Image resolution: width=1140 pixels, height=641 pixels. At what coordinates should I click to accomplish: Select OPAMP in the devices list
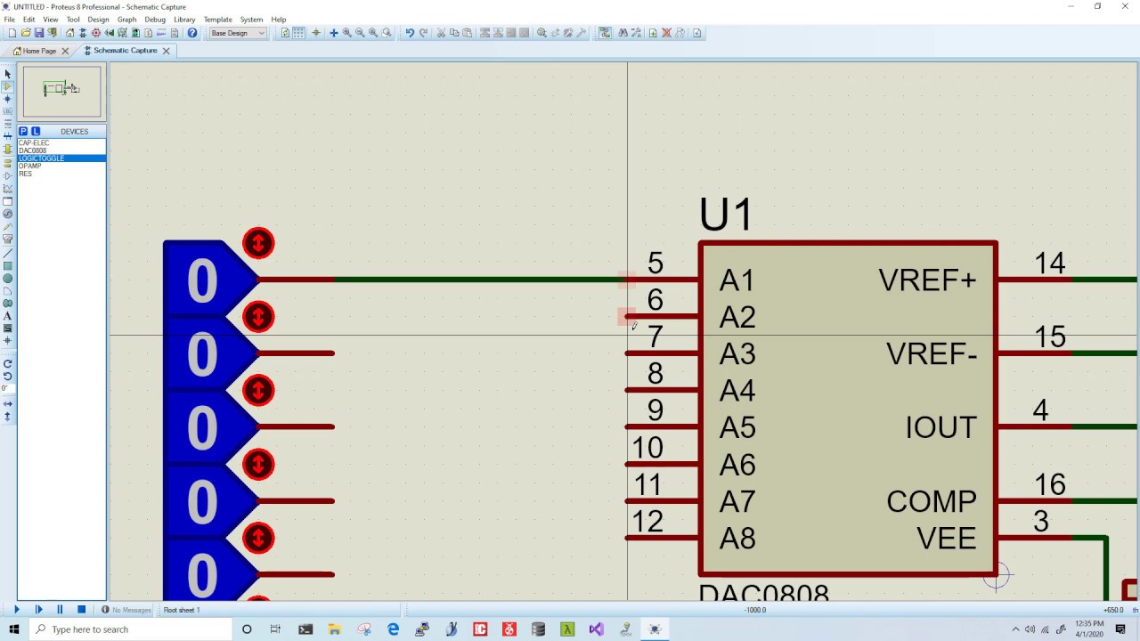point(61,166)
